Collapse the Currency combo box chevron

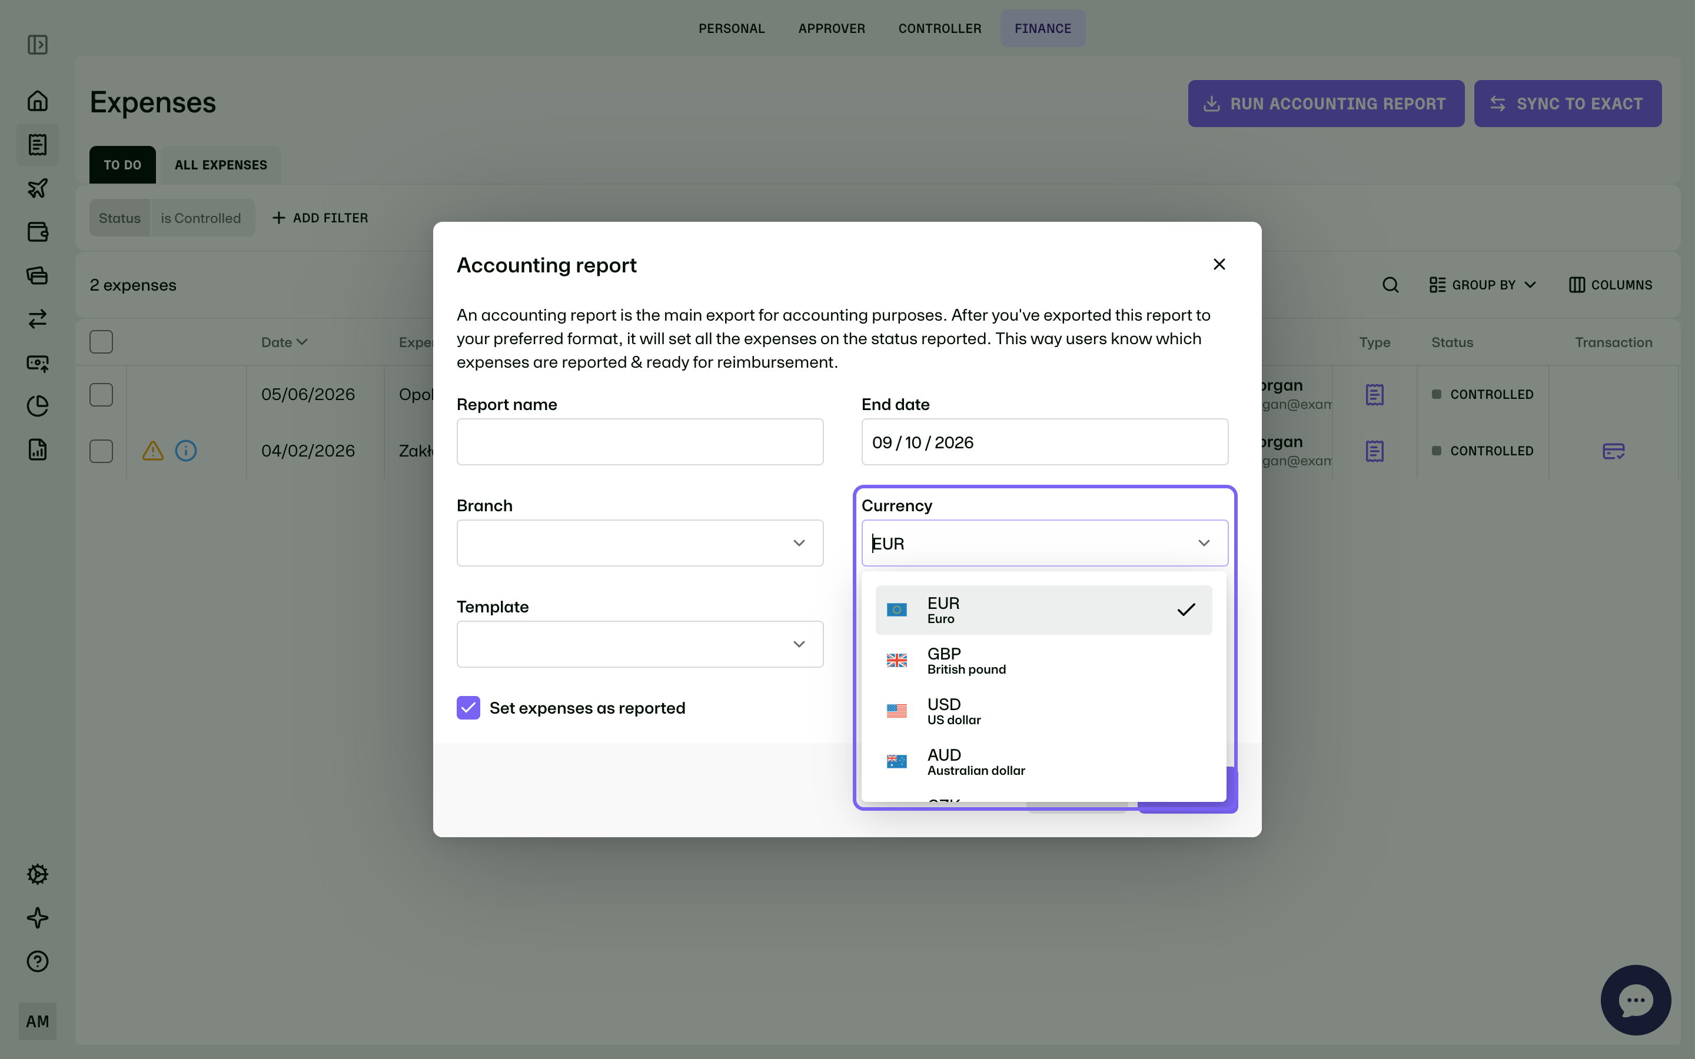1204,544
